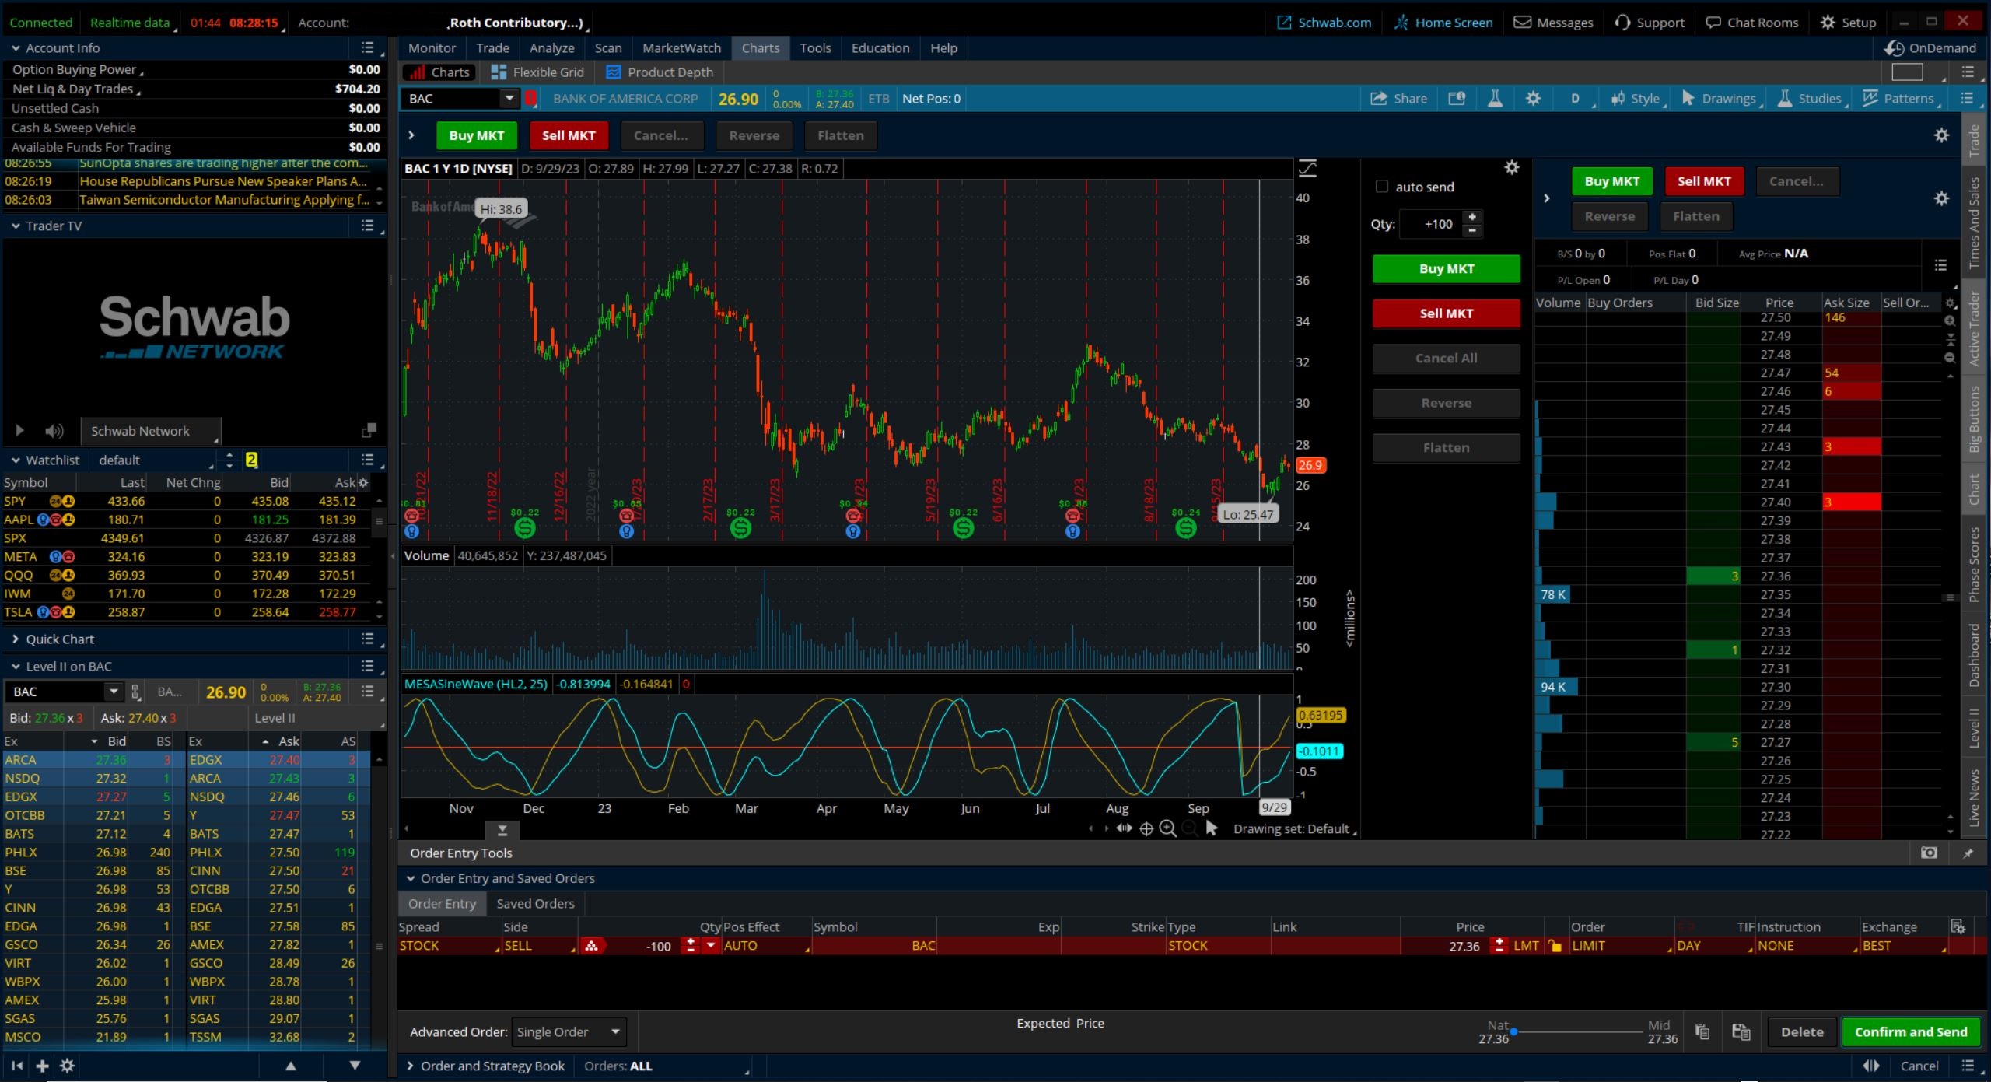Open the Share chart option

tap(1398, 99)
